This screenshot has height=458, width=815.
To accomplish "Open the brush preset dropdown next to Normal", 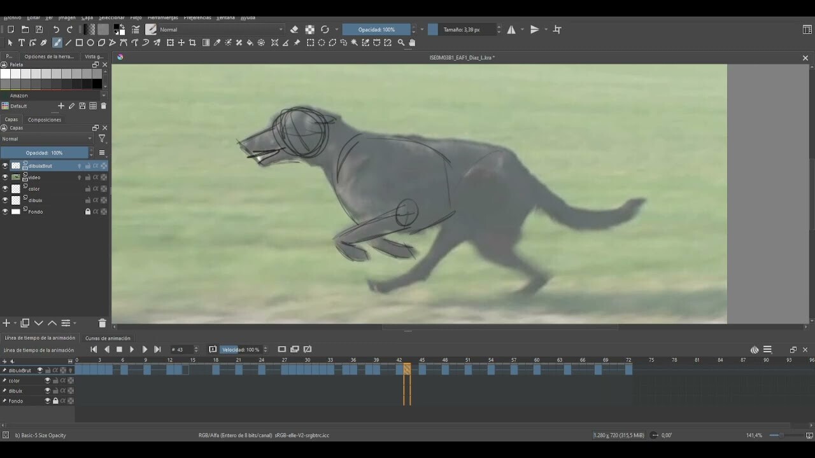I will pyautogui.click(x=151, y=29).
